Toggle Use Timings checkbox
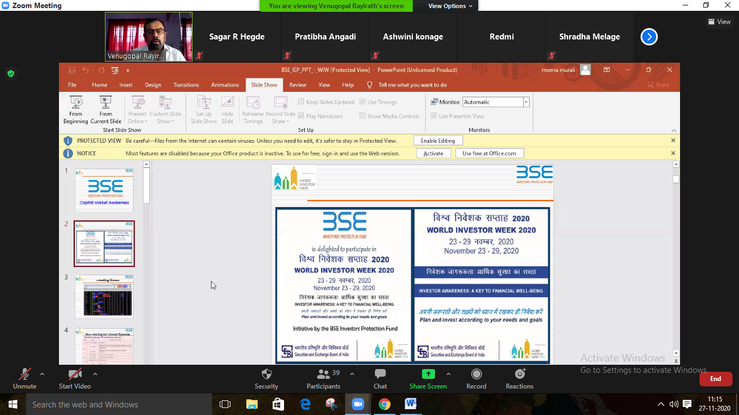 point(362,102)
